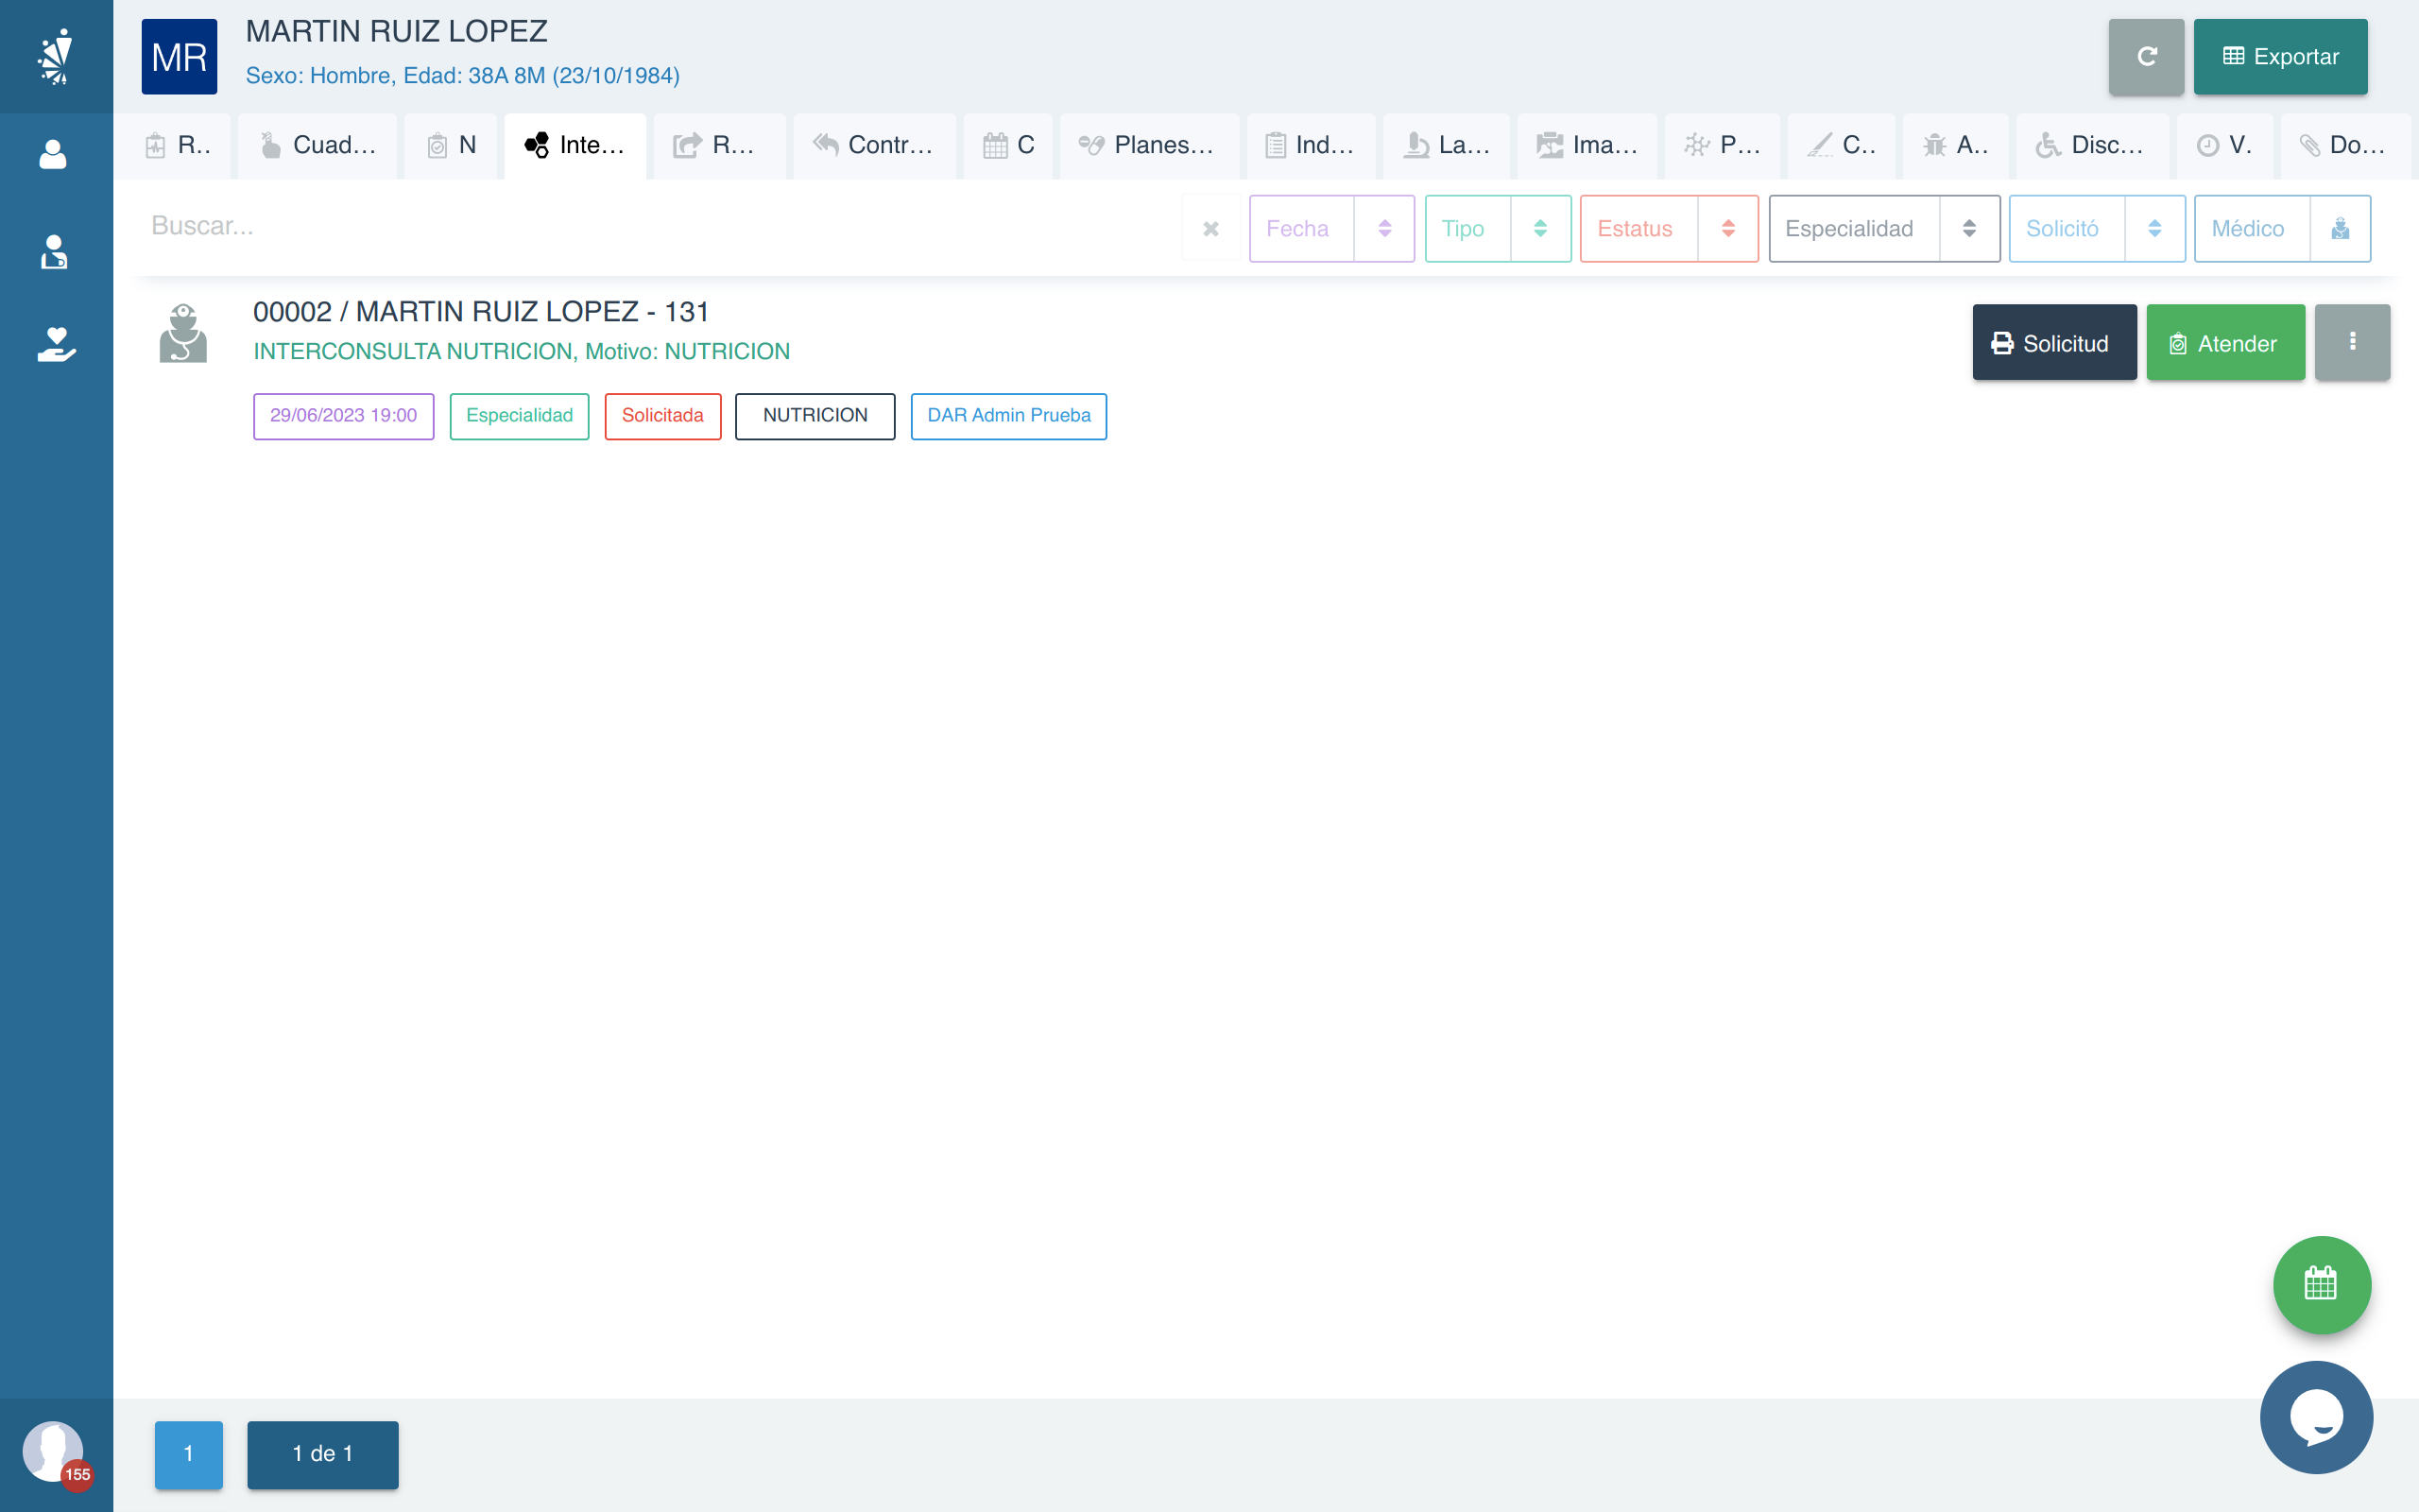Go to page 1 in pagination
This screenshot has width=2419, height=1512.
pos(188,1454)
